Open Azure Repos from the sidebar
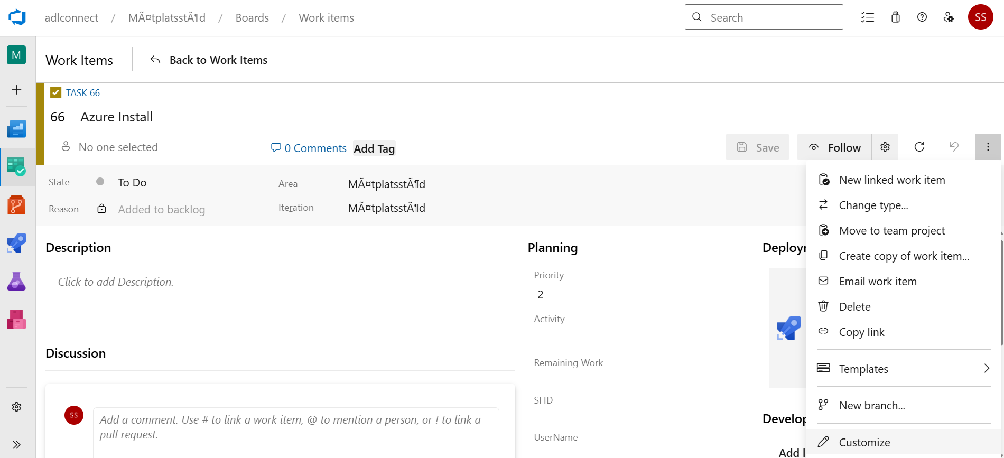This screenshot has height=458, width=1004. click(16, 205)
